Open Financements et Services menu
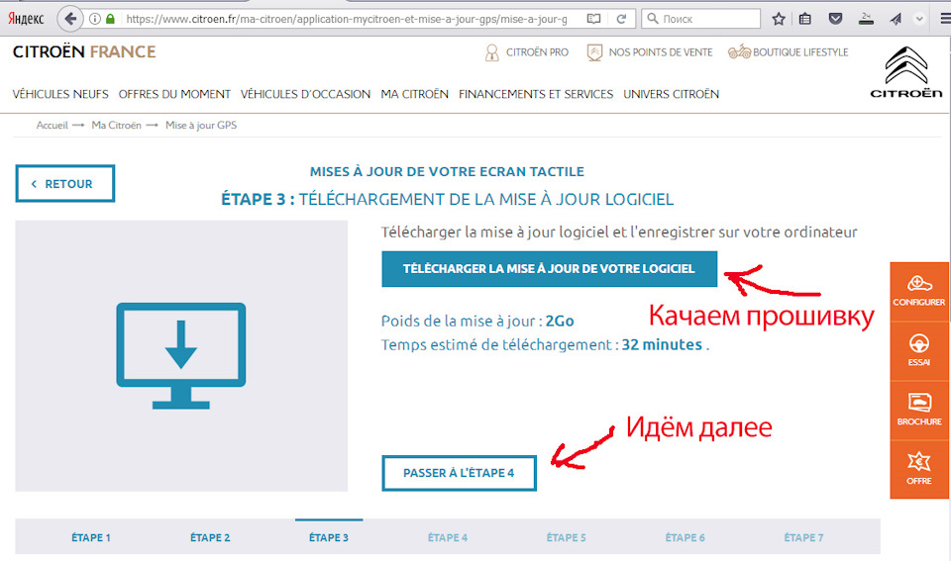The image size is (951, 561). pyautogui.click(x=536, y=94)
